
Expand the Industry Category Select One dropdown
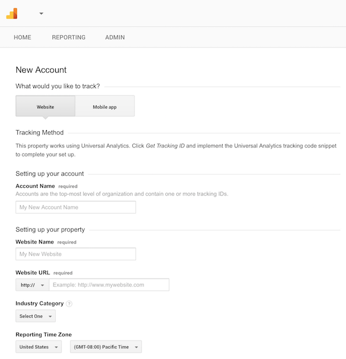(36, 316)
